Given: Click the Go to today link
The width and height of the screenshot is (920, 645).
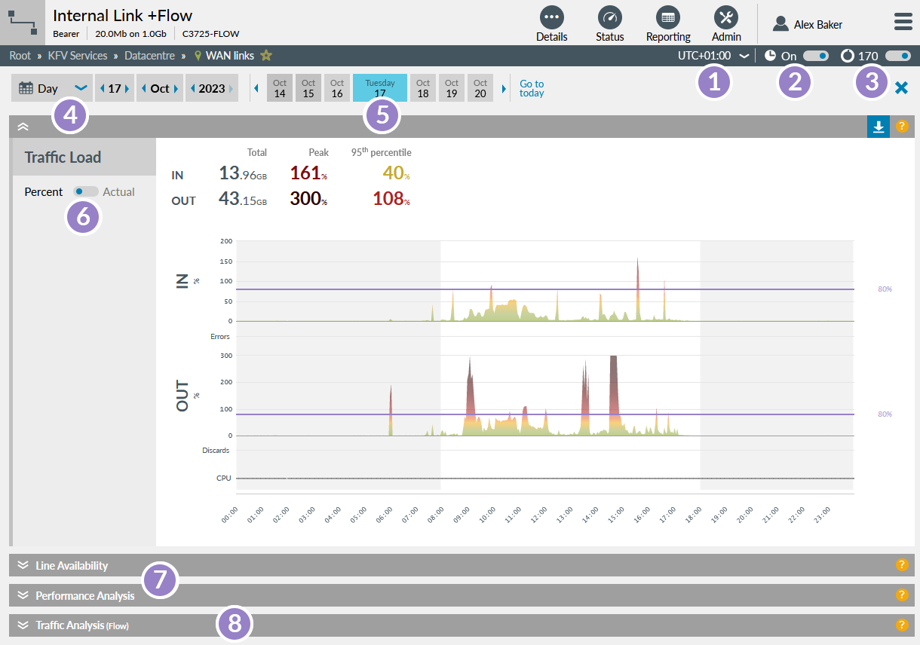Looking at the screenshot, I should point(532,88).
